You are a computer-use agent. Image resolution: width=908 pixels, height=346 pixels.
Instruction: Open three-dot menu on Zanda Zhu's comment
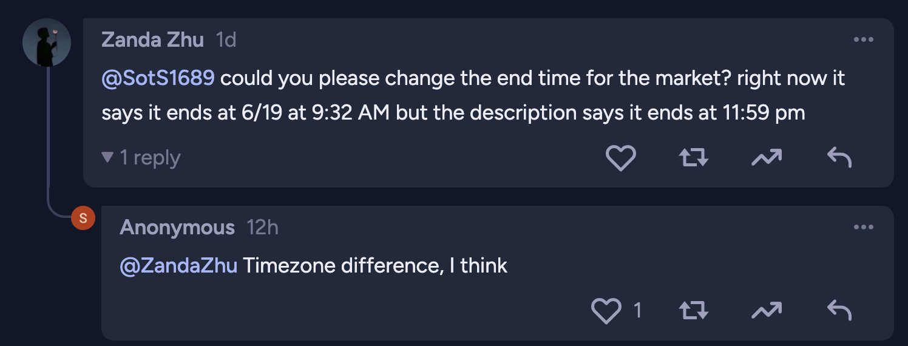coord(863,40)
